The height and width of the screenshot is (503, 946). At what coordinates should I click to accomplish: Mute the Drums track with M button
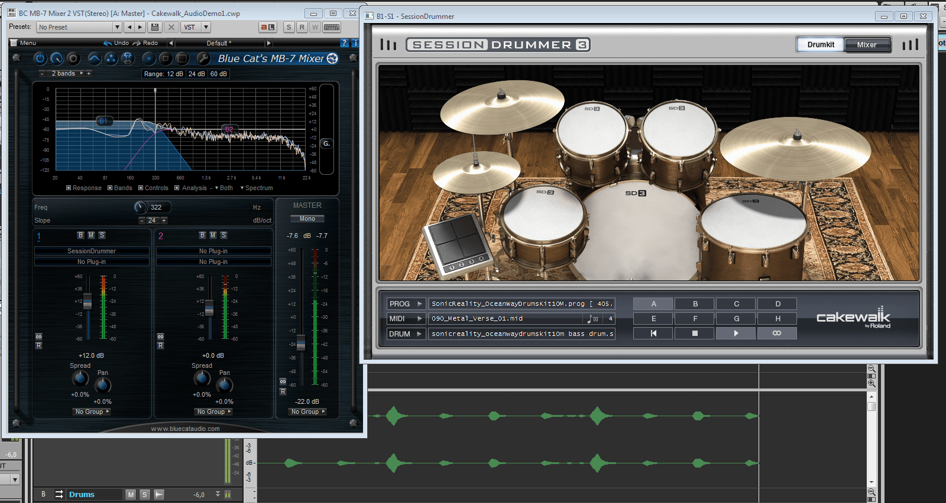131,495
